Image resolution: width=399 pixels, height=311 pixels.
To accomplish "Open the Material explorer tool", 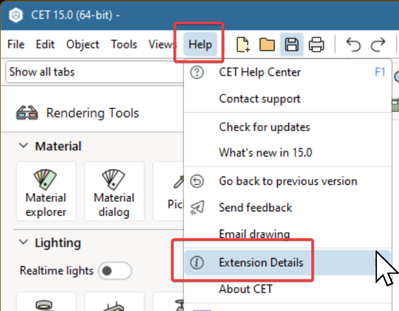I will point(46,191).
